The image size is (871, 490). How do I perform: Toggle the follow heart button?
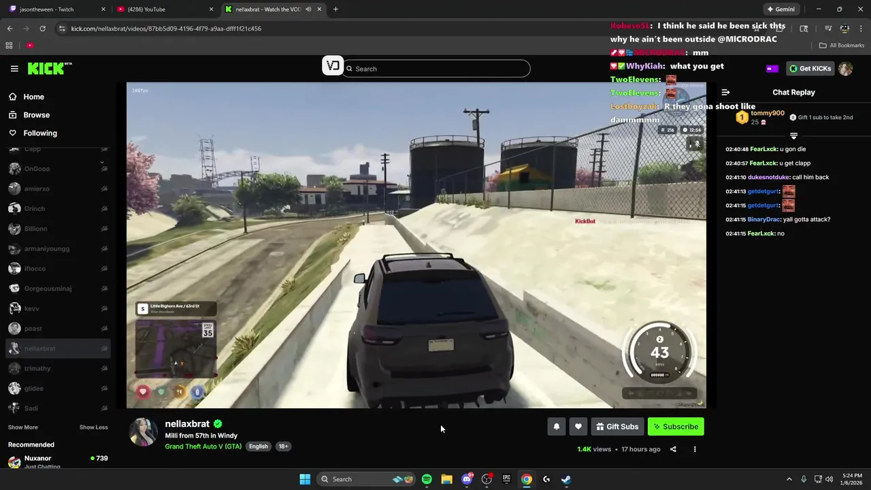pos(578,427)
